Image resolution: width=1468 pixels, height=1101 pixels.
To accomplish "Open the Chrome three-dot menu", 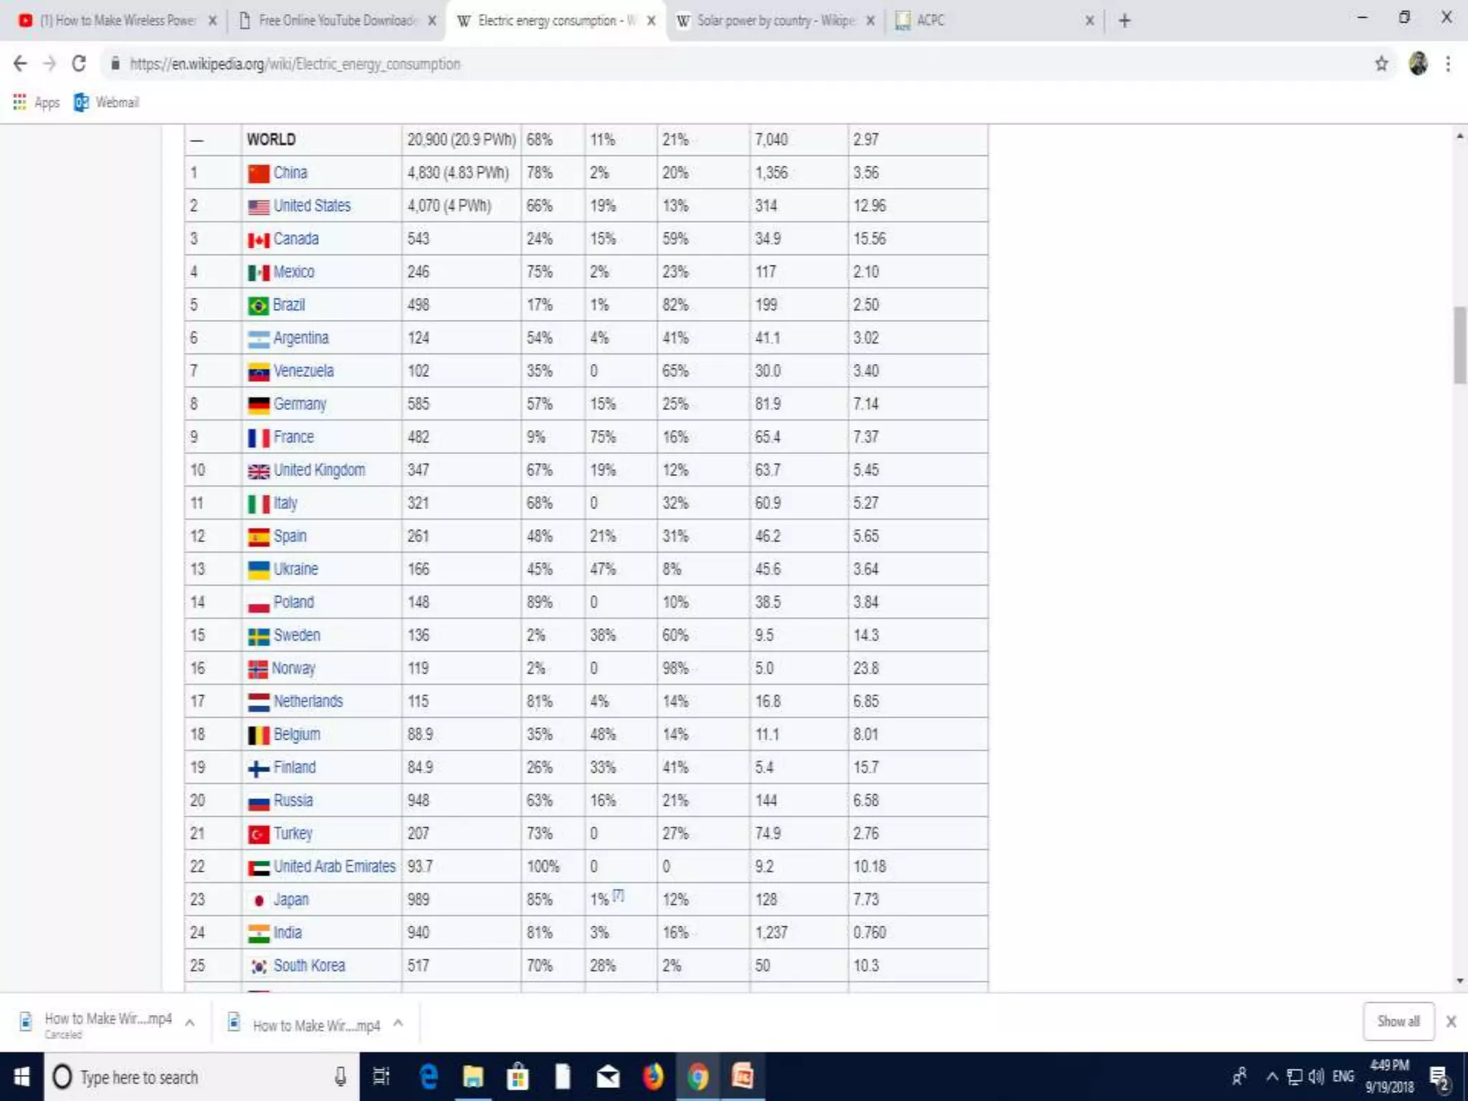I will (x=1448, y=64).
